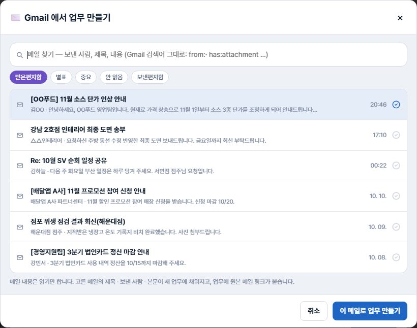
Task: Switch to the 받은편지함 filter
Action: (x=28, y=77)
